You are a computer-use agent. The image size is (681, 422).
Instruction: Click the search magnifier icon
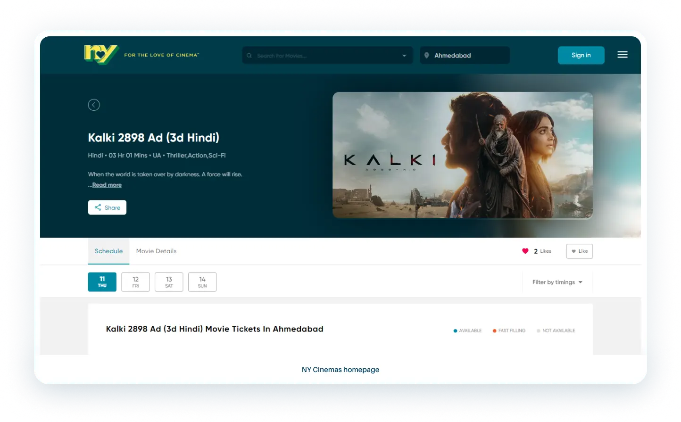249,56
